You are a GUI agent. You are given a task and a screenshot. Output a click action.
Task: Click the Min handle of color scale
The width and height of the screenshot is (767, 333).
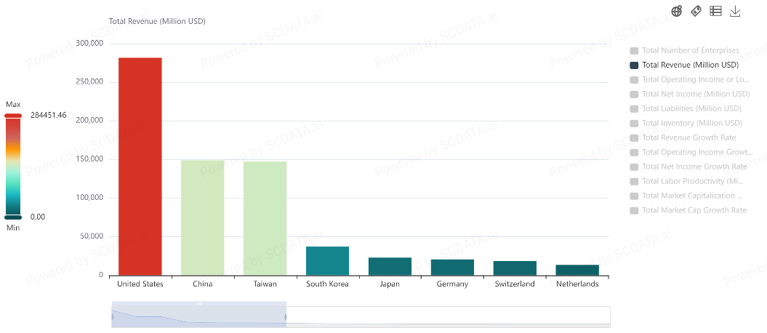(x=13, y=217)
